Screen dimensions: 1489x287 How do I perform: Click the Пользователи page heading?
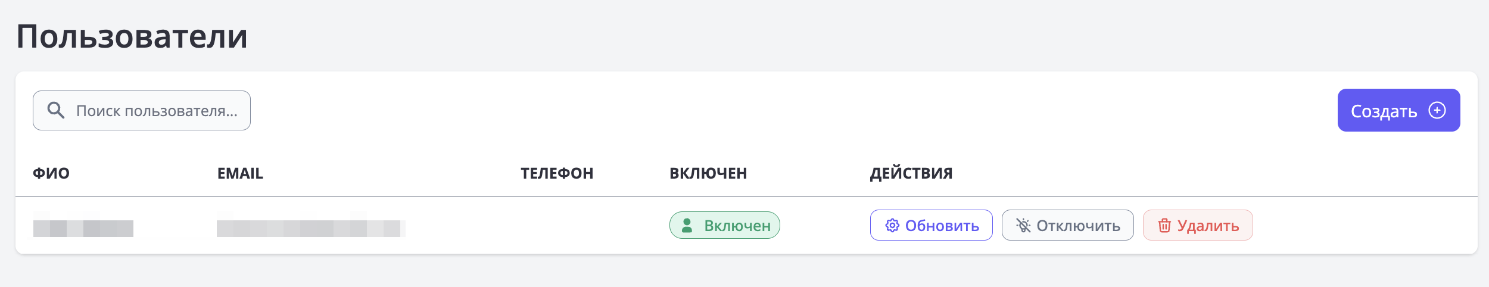click(x=132, y=36)
